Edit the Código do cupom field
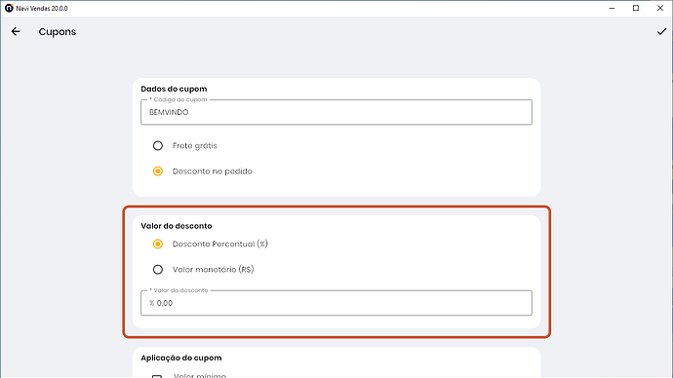Viewport: 673px width, 378px height. 336,112
